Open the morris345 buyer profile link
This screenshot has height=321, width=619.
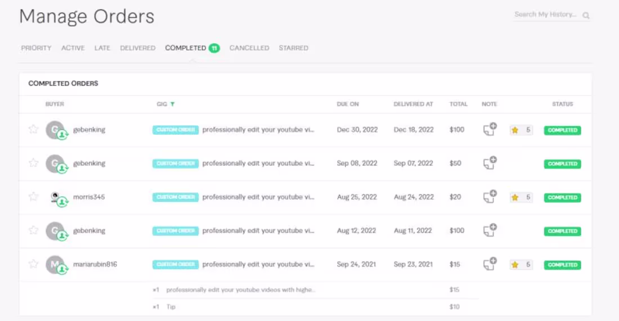pyautogui.click(x=89, y=197)
